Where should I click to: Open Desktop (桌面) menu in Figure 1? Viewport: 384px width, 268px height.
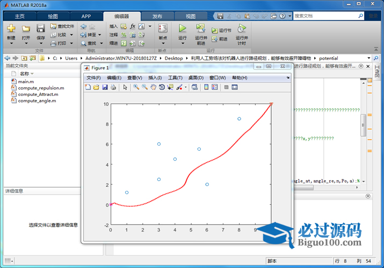coord(196,78)
